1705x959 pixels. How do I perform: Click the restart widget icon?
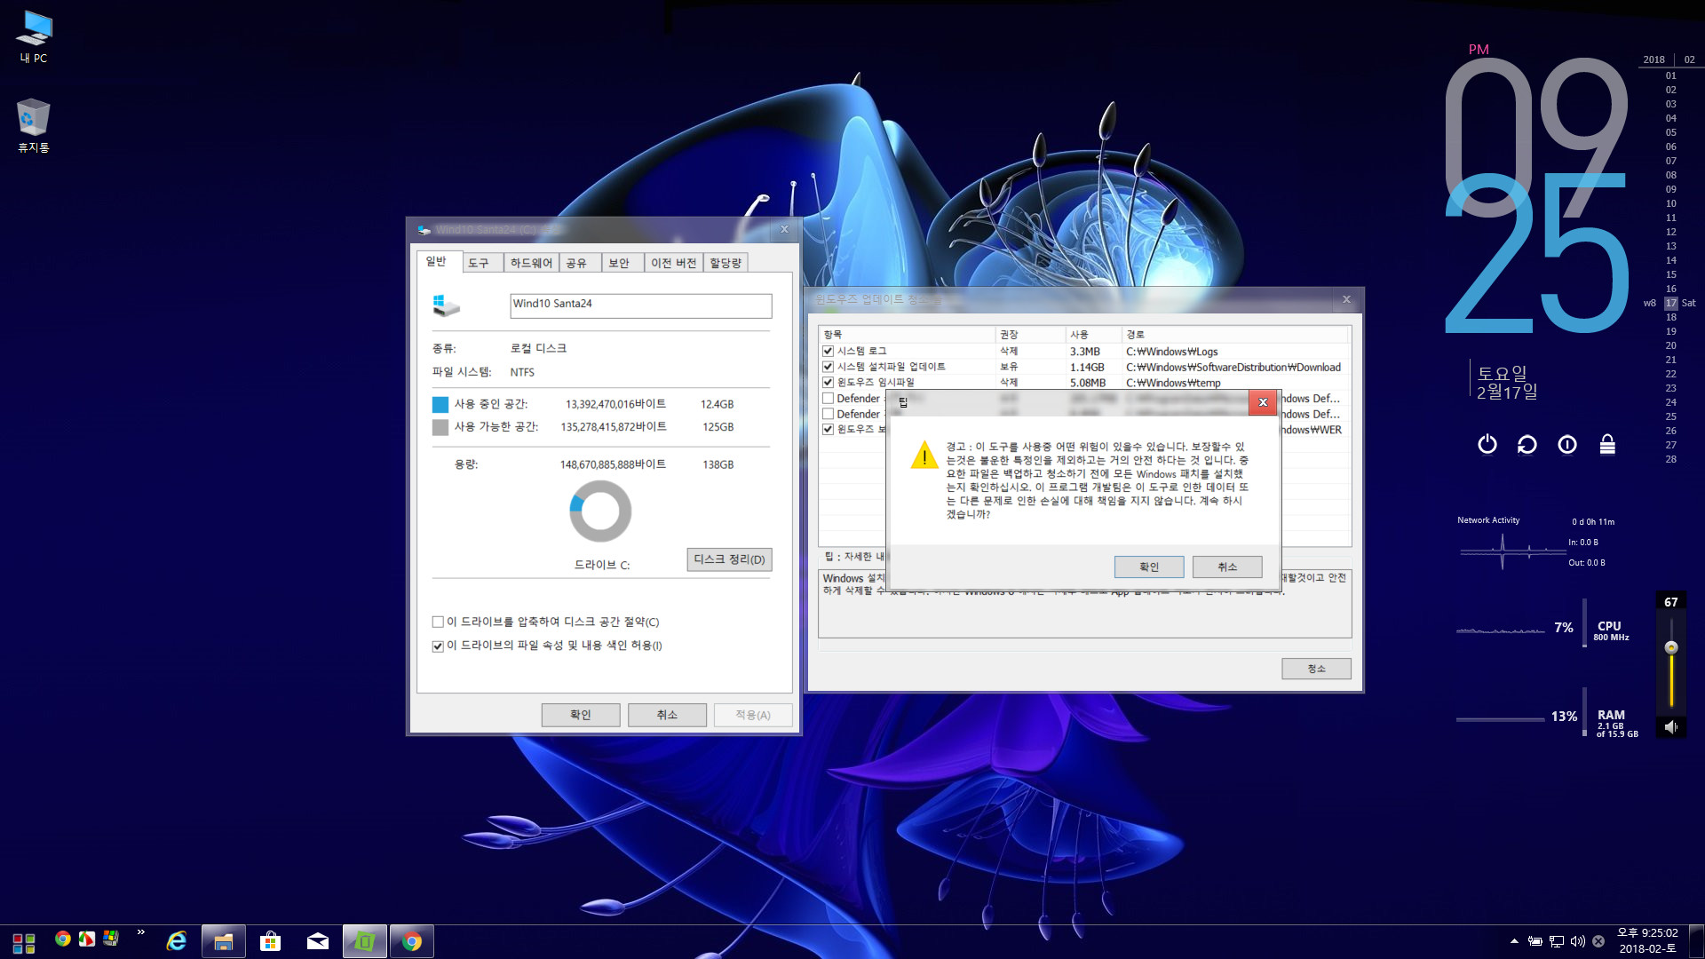(1527, 444)
